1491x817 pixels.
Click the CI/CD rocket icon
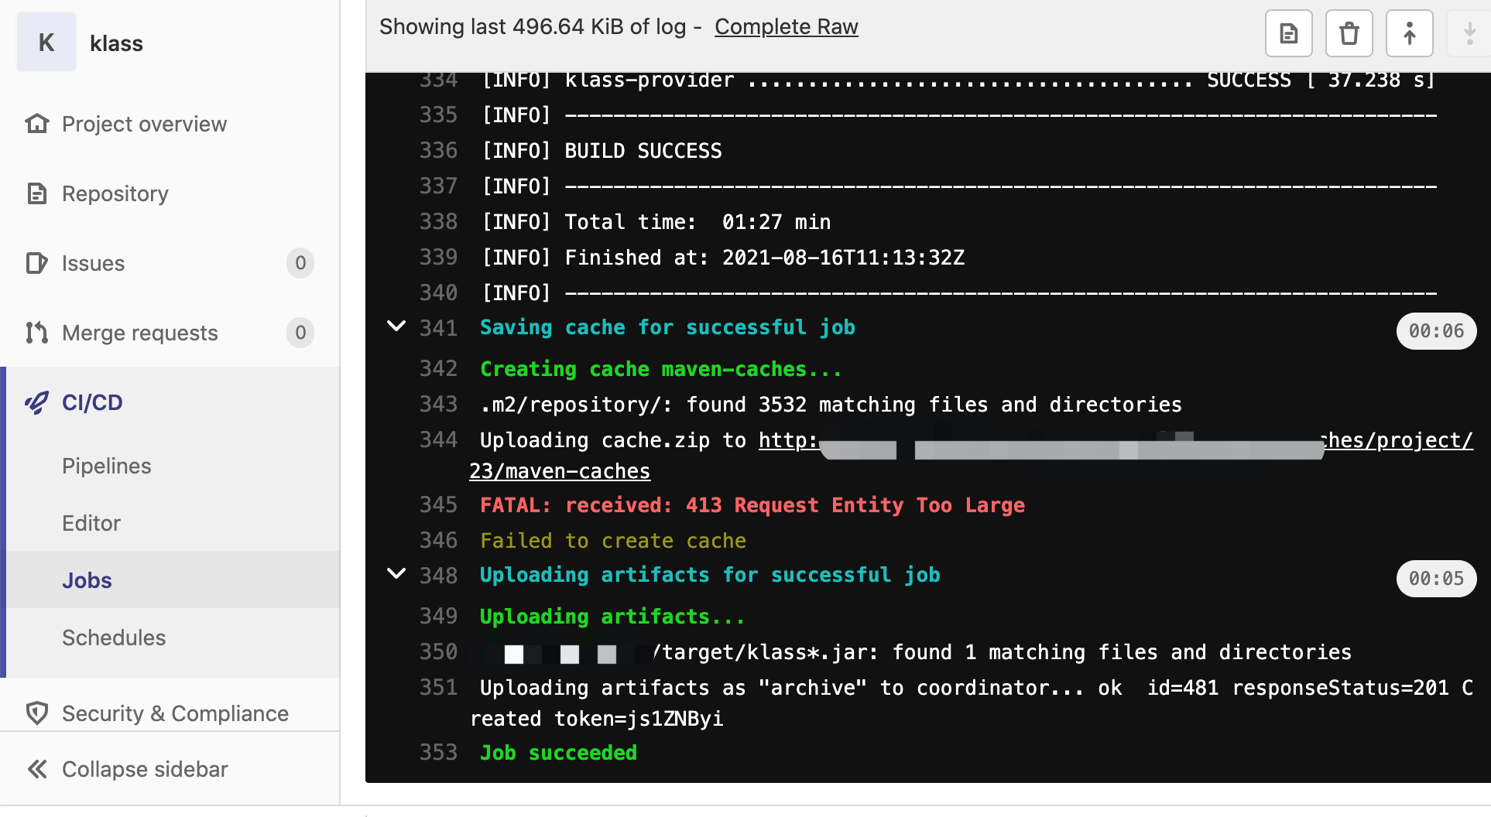(x=36, y=402)
